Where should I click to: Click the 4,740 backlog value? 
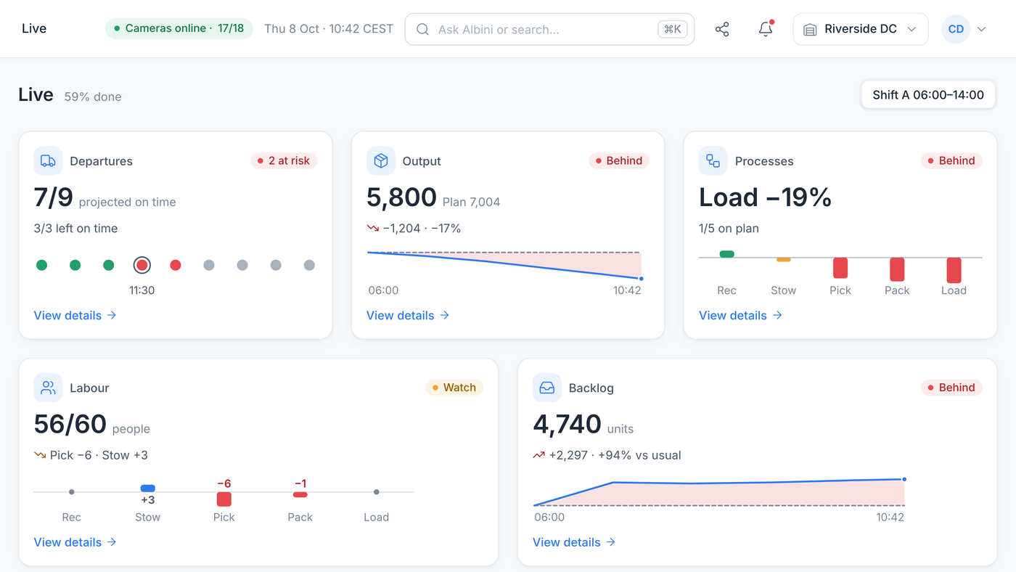(568, 424)
